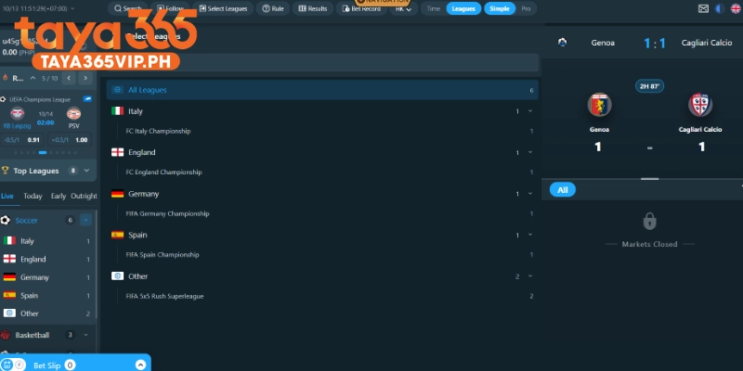This screenshot has height=371, width=743.
Task: Switch to the Today tab
Action: point(33,196)
